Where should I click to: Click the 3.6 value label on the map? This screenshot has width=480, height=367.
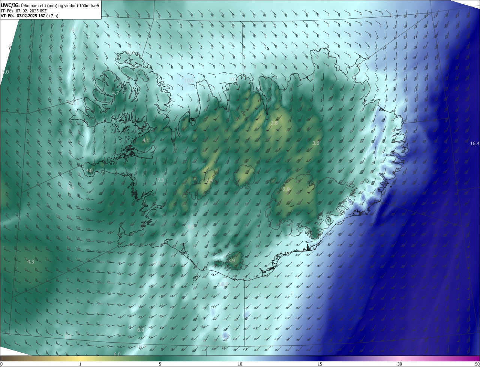click(316, 143)
